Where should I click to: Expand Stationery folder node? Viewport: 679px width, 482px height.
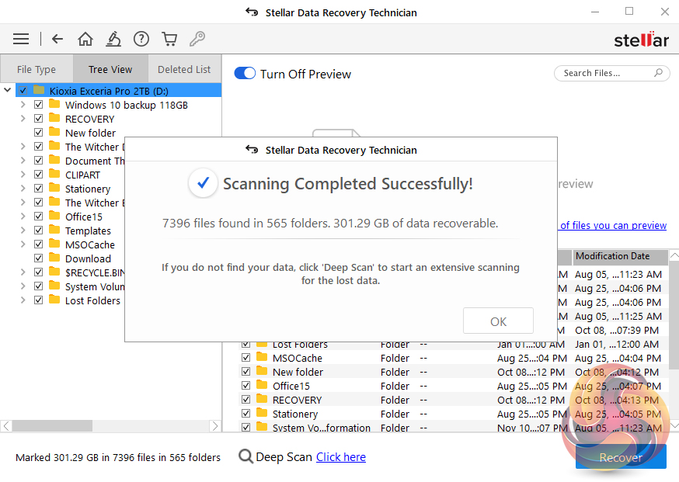[23, 188]
